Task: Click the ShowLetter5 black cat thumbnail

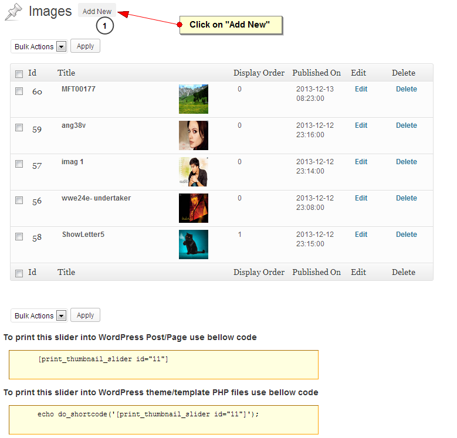Action: click(x=194, y=245)
